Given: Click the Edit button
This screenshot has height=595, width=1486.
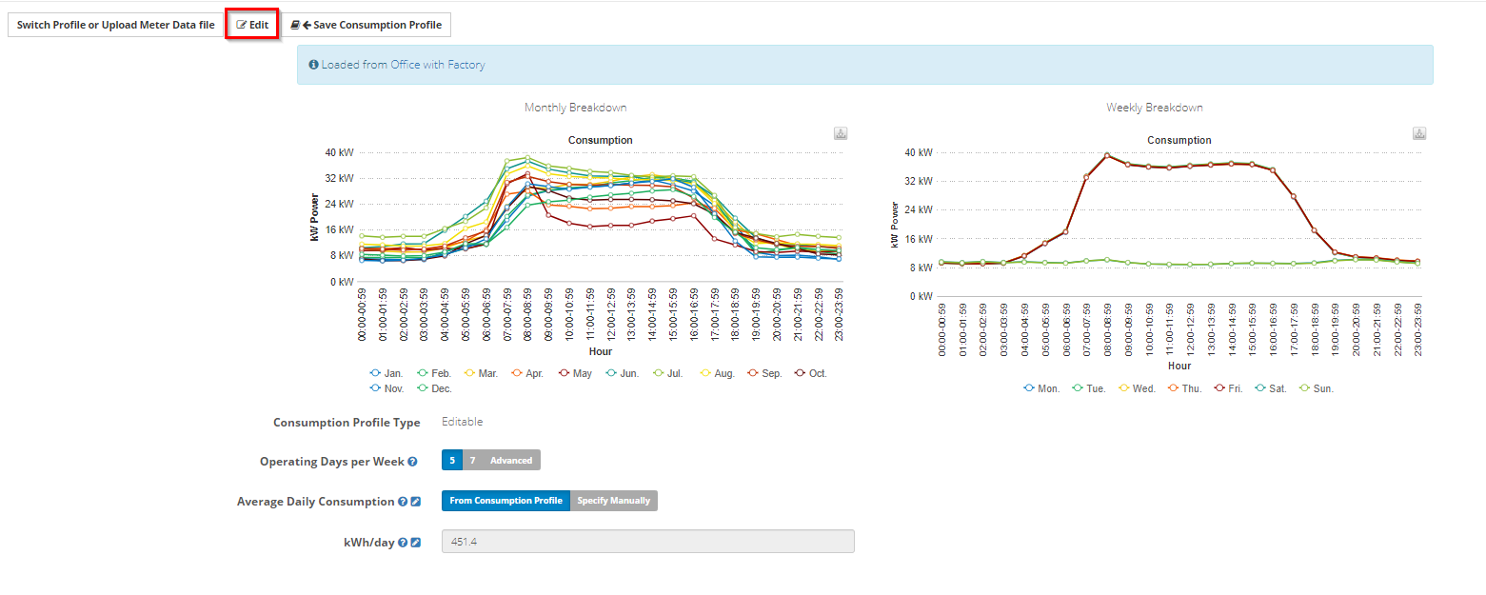Looking at the screenshot, I should click(x=252, y=25).
